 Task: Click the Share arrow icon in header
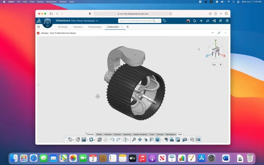[208, 21]
